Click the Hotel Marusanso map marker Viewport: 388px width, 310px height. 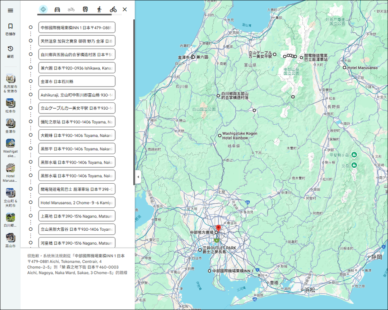pyautogui.click(x=344, y=68)
